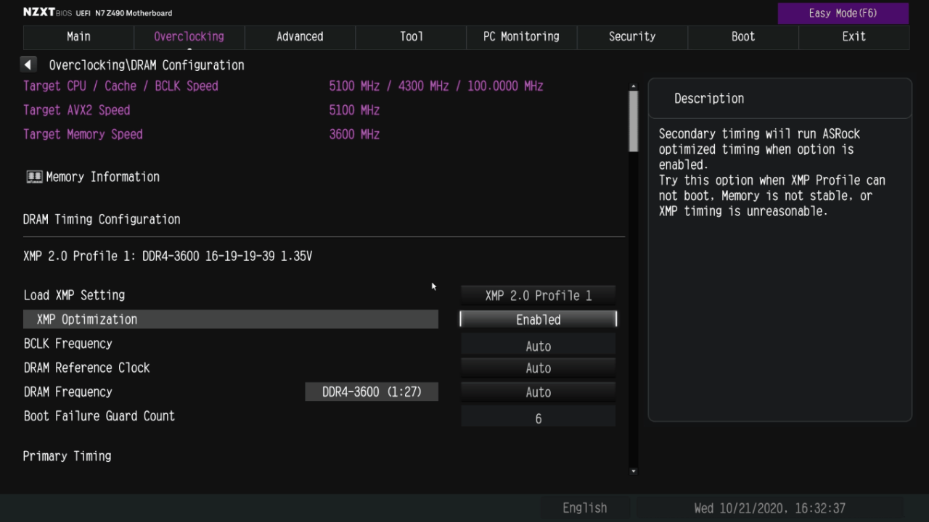Click the DRAM Timing Configuration heading

(x=102, y=219)
